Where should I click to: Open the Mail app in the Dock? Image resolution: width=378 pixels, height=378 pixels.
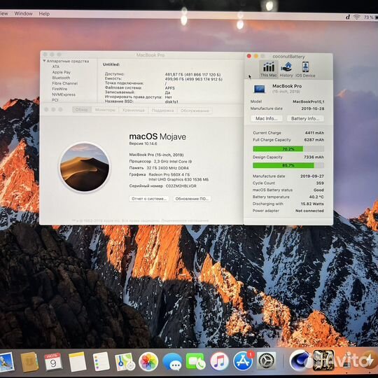6,363
